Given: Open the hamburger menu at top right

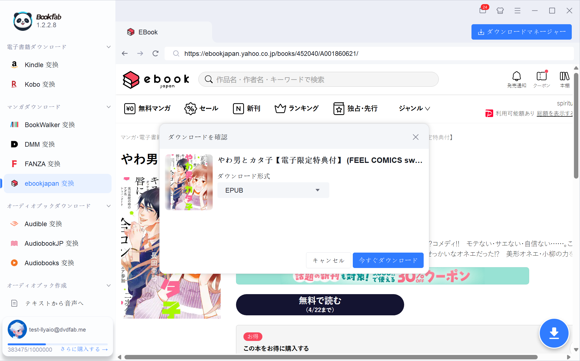Looking at the screenshot, I should click(517, 10).
